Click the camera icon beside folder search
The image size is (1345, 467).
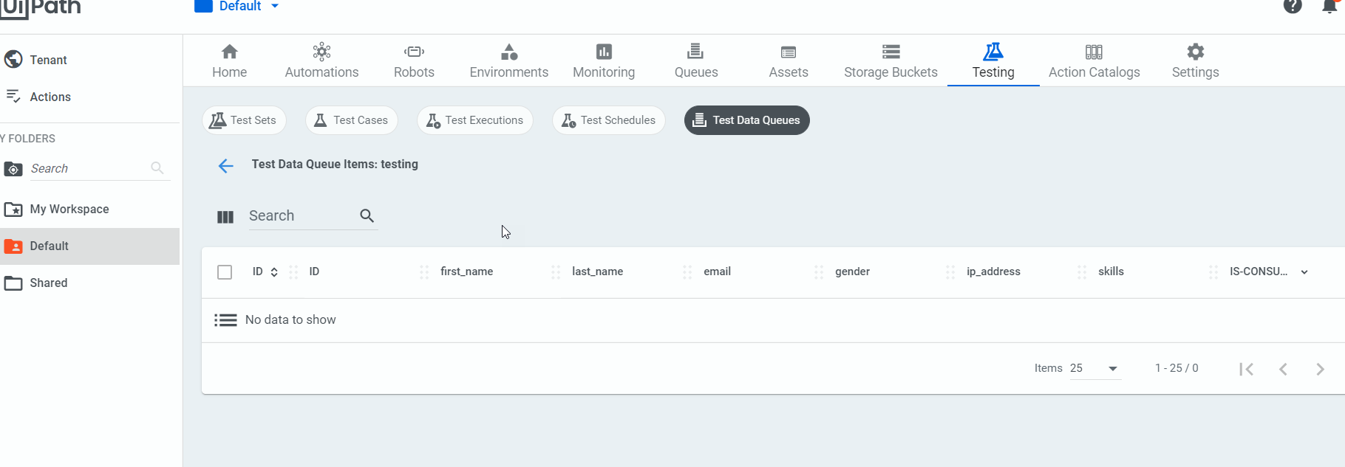tap(13, 170)
